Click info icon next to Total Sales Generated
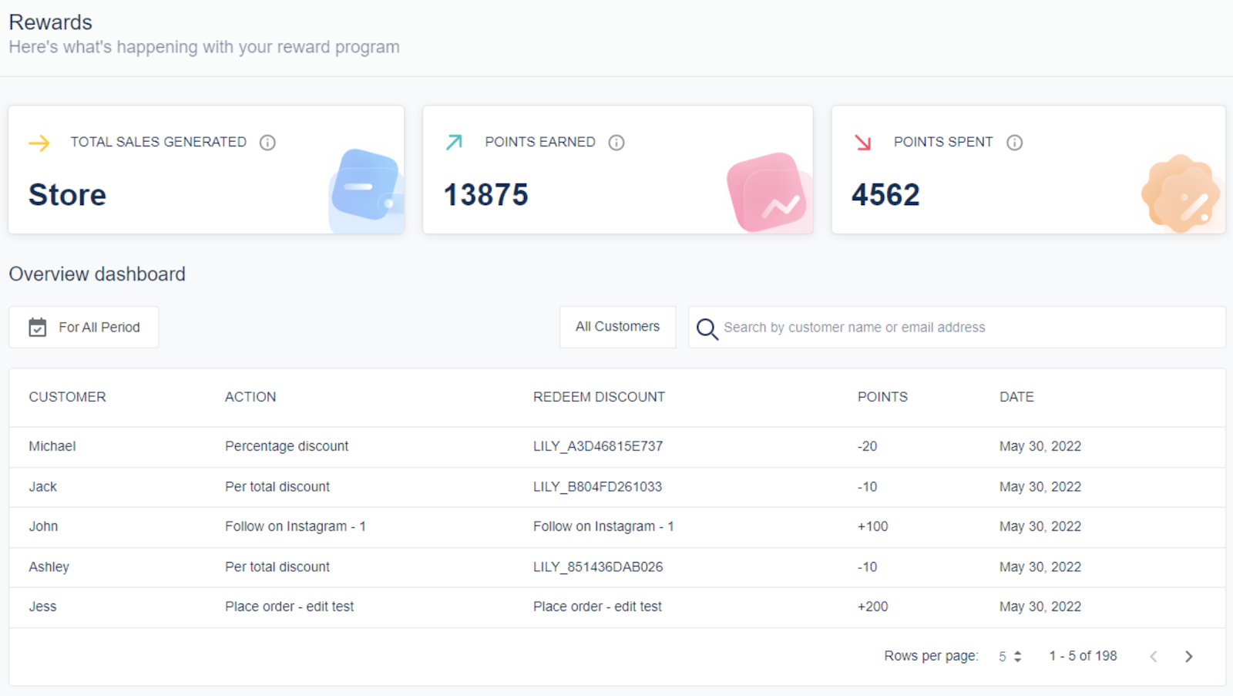 point(267,143)
